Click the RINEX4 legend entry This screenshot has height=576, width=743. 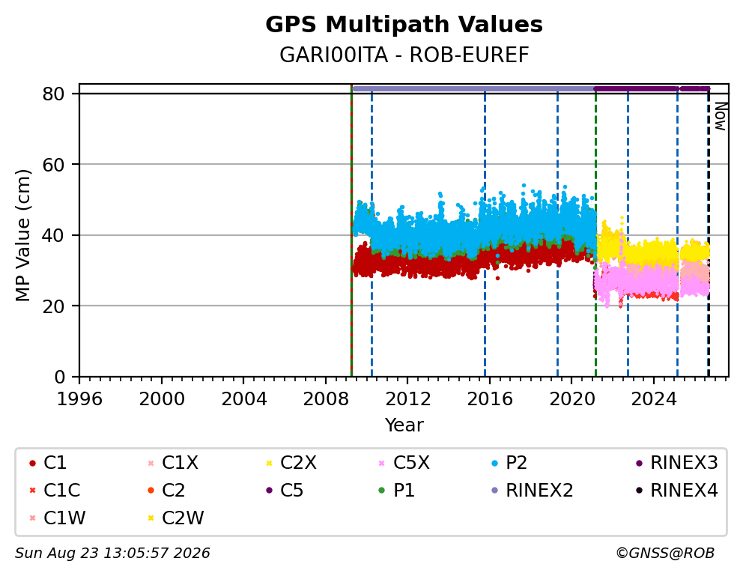[x=677, y=491]
